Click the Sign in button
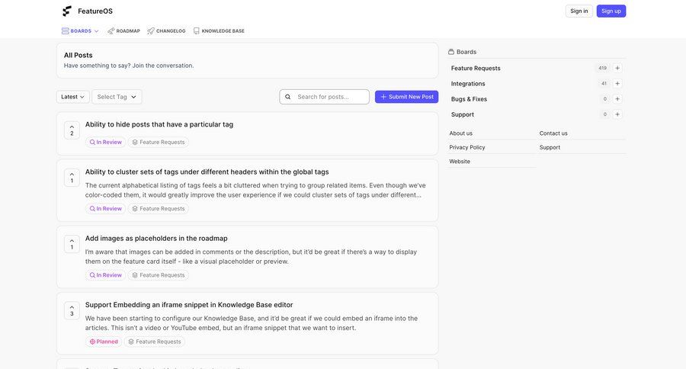This screenshot has height=369, width=686. [x=579, y=11]
